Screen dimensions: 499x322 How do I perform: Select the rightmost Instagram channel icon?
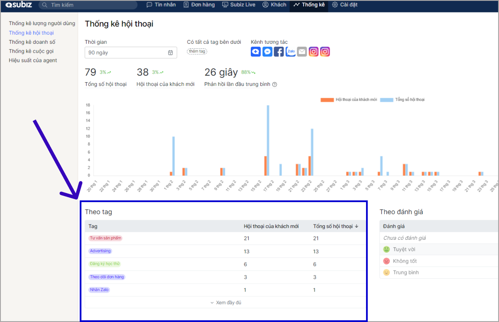click(325, 52)
